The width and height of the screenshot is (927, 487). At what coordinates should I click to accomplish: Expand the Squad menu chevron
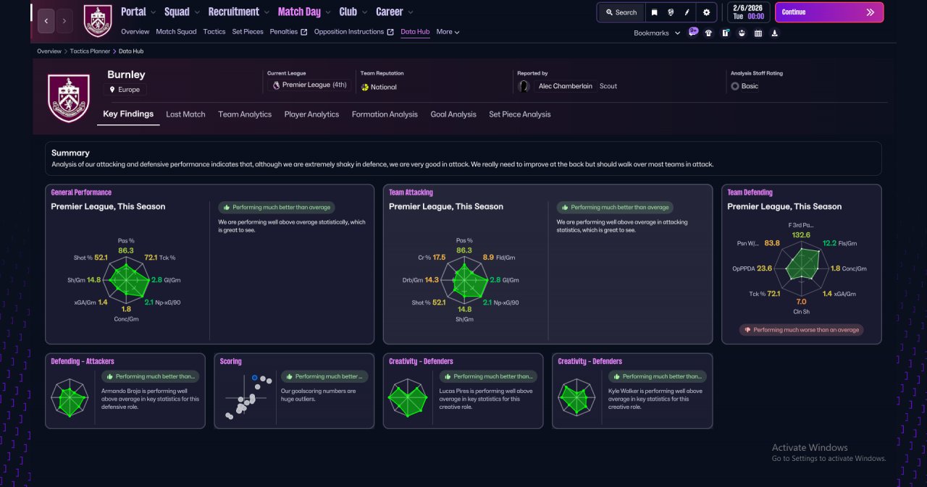point(197,12)
